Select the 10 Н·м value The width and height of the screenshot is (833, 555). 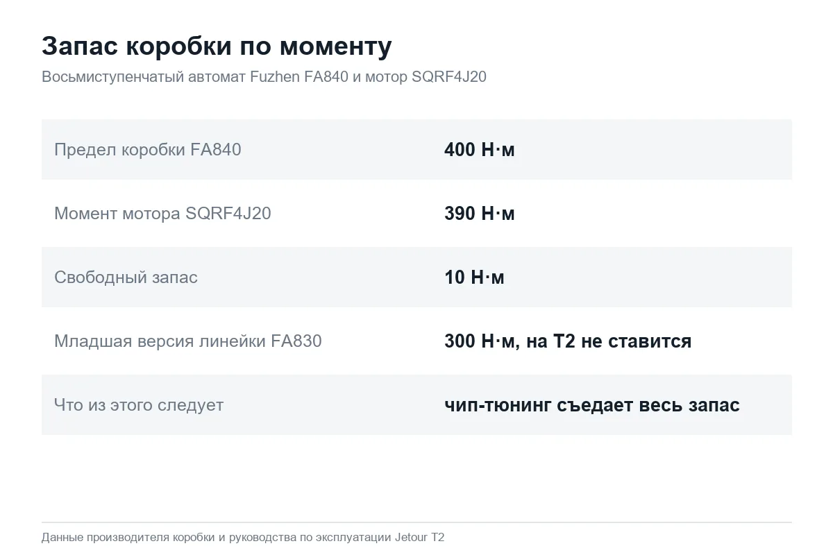474,277
